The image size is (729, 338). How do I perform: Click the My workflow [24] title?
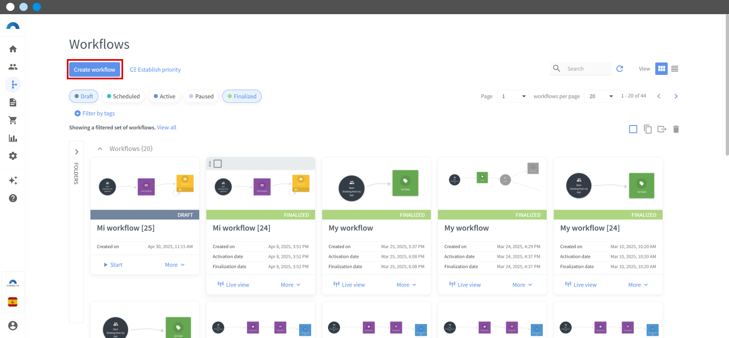(x=590, y=228)
